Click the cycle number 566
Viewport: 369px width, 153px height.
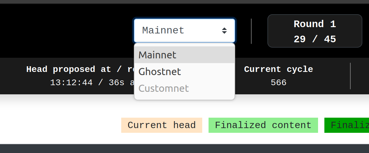278,83
